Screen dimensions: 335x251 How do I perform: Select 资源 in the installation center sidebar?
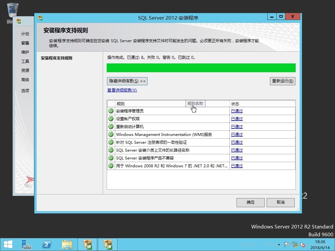25,71
